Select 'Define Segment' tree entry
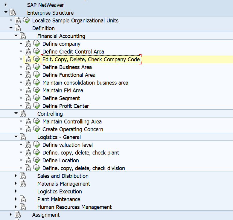The height and width of the screenshot is (220, 233). click(61, 98)
